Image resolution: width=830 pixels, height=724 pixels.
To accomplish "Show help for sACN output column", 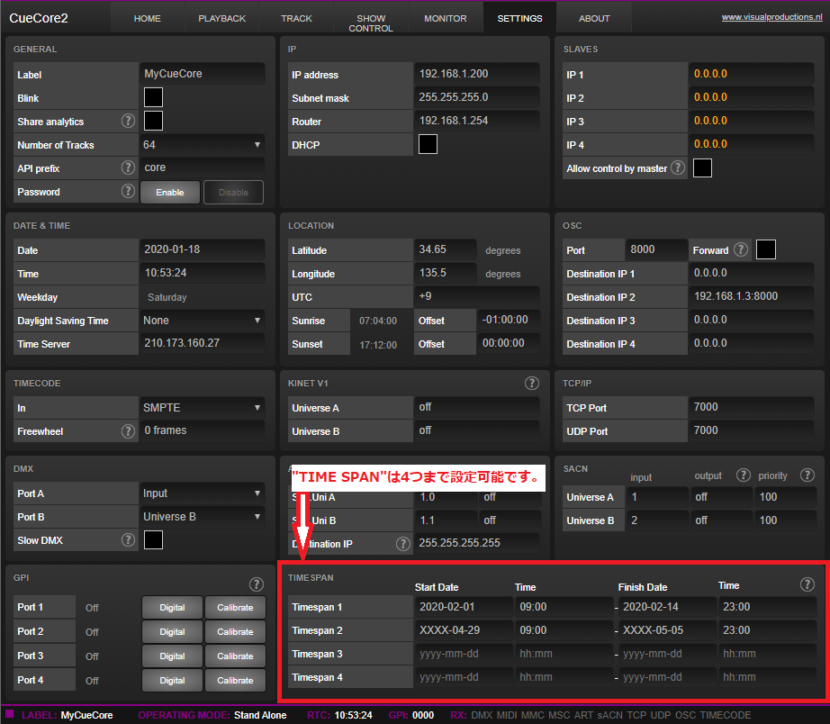I will tap(744, 475).
